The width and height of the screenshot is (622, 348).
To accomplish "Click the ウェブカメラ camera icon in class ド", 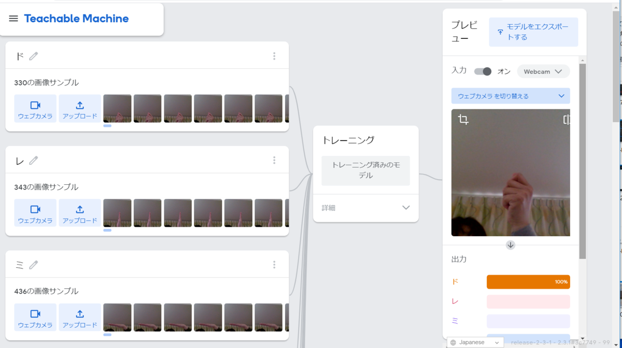I will (x=35, y=105).
